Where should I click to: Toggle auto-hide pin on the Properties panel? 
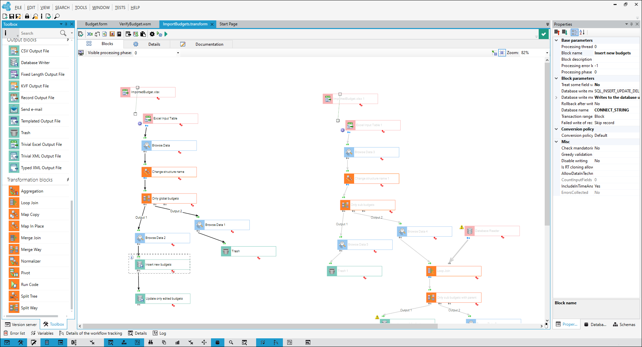click(x=631, y=24)
